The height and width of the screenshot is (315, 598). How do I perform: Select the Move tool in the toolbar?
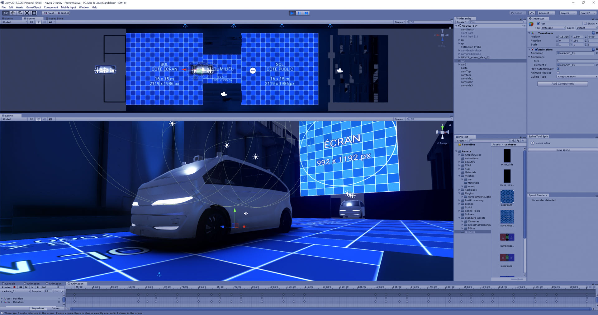pos(13,13)
